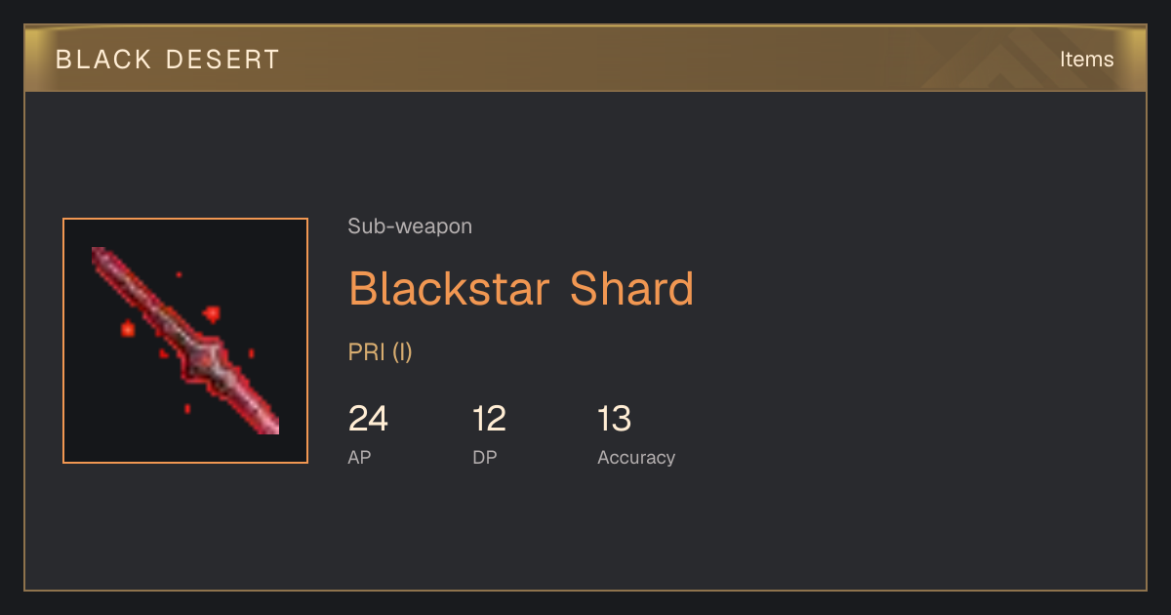1171x615 pixels.
Task: Click the Accuracy stat label
Action: click(636, 457)
